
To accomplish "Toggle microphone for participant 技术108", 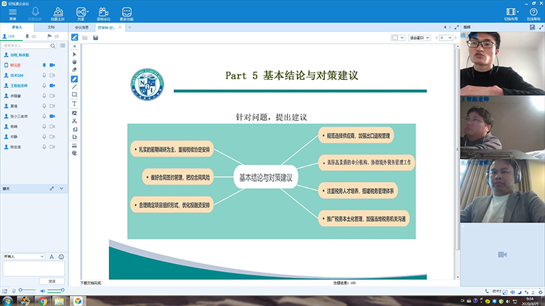I will pos(44,74).
